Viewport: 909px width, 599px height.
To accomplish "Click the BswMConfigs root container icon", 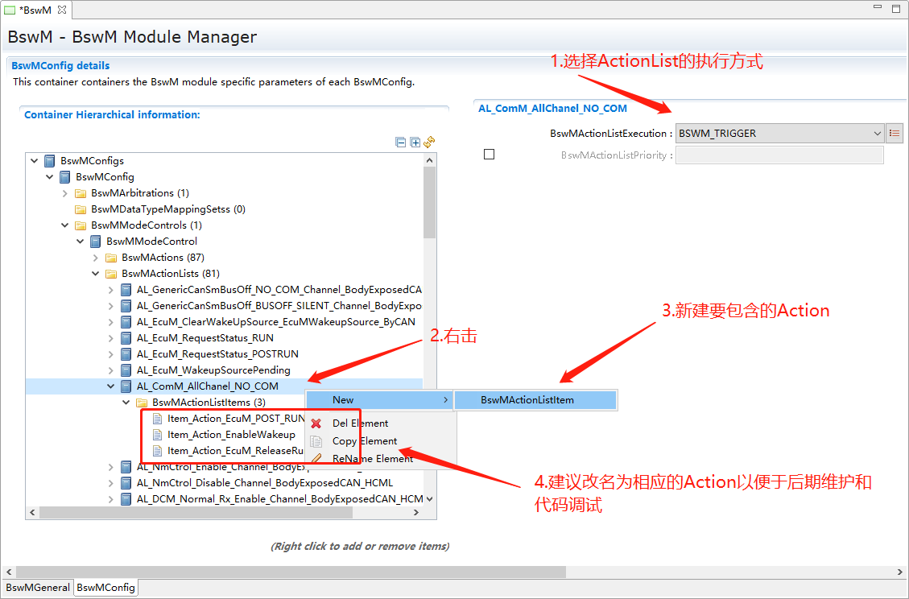I will tap(50, 161).
